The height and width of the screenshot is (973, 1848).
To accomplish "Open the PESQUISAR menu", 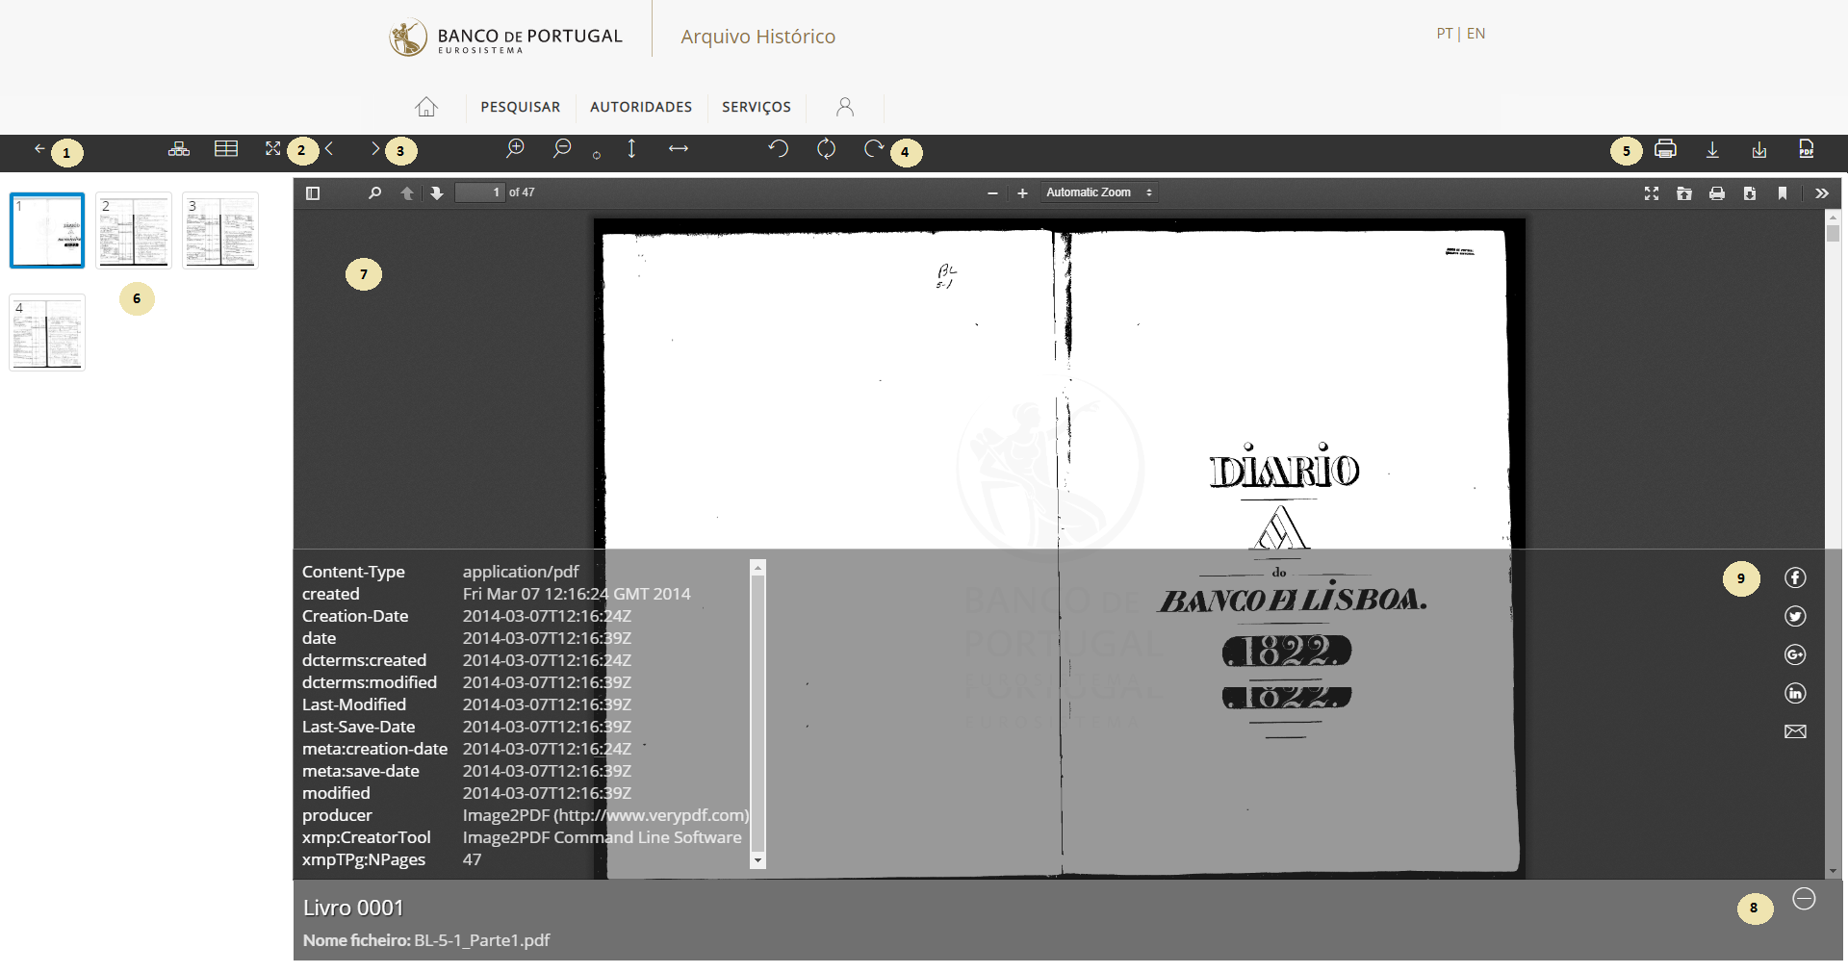I will coord(521,107).
